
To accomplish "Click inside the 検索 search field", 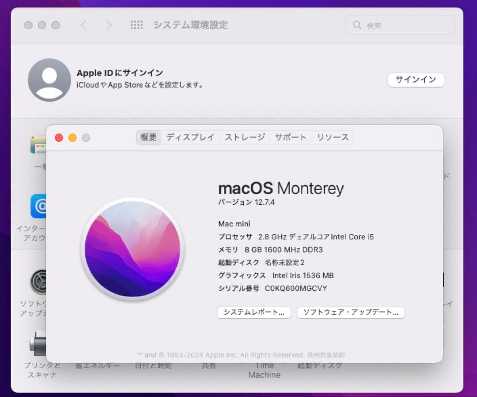I will click(x=400, y=25).
